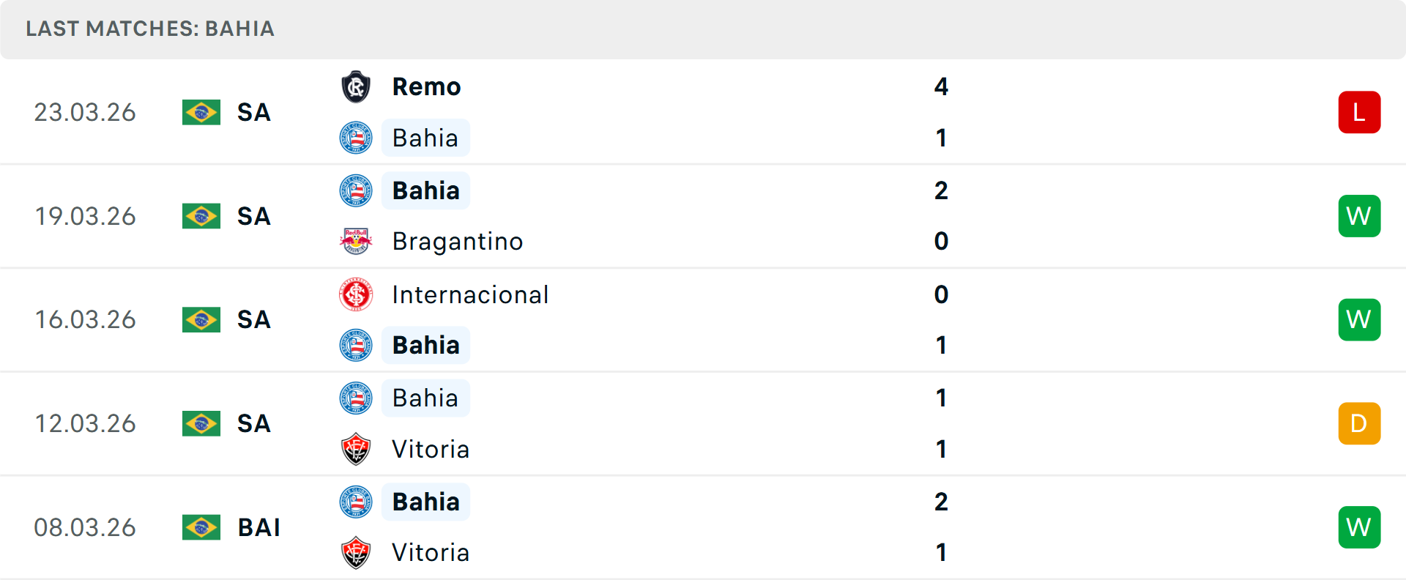Click SA league label for 16.03.26
Screen dimensions: 1406x580
[x=254, y=320]
